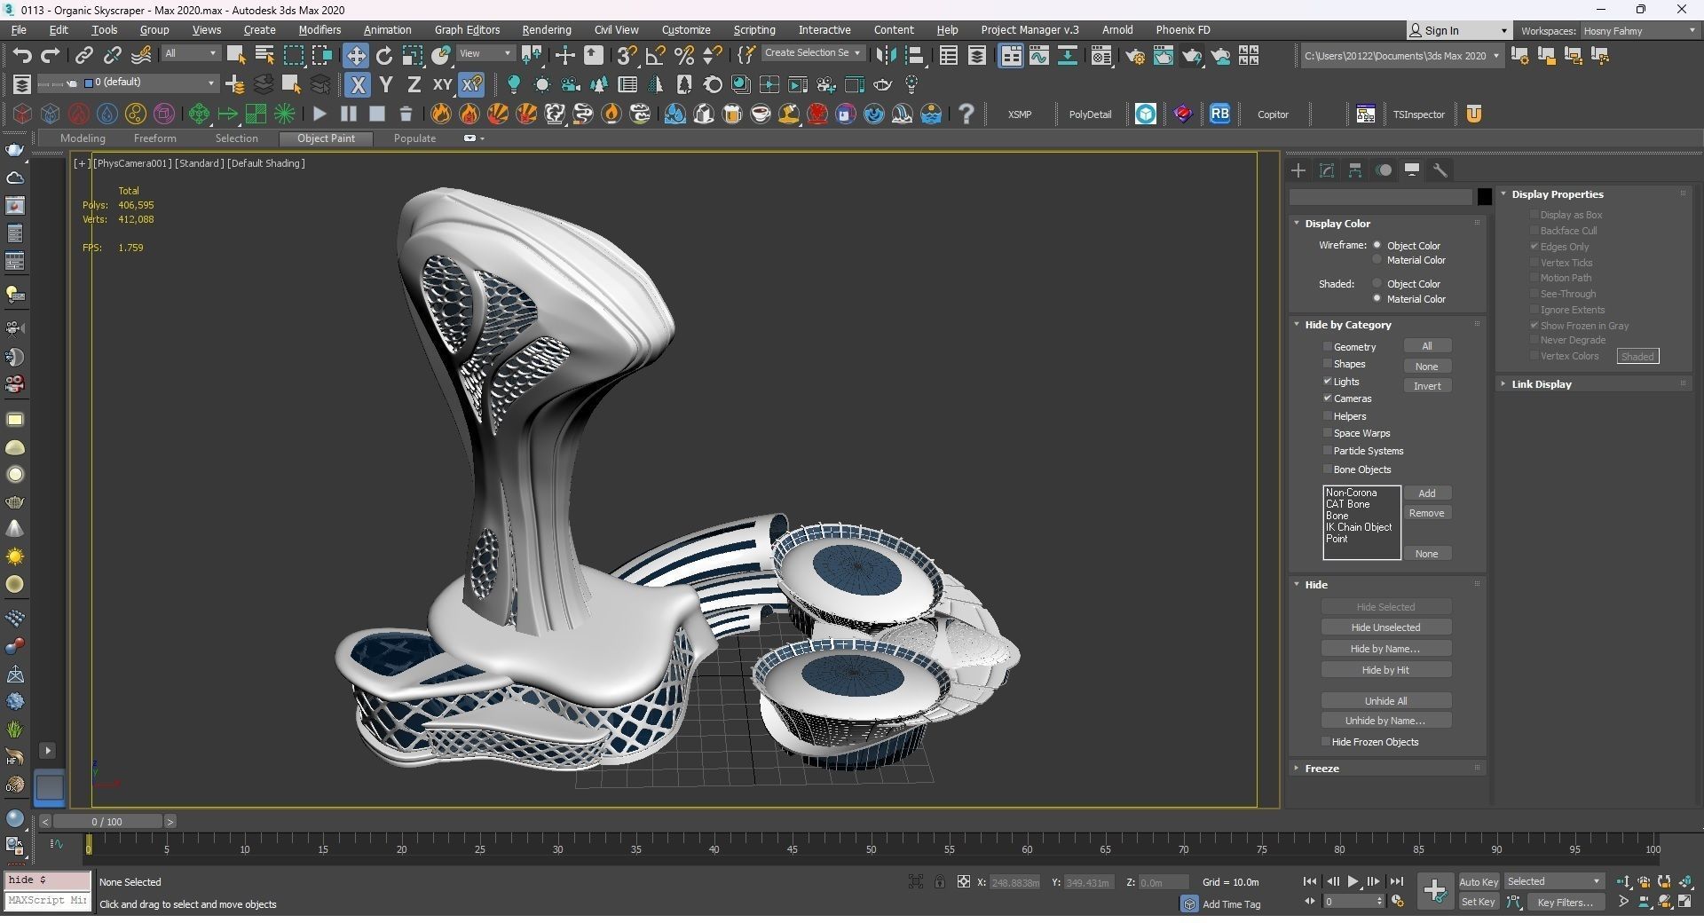Click the Rotate tool icon
The width and height of the screenshot is (1704, 923).
pyautogui.click(x=383, y=56)
